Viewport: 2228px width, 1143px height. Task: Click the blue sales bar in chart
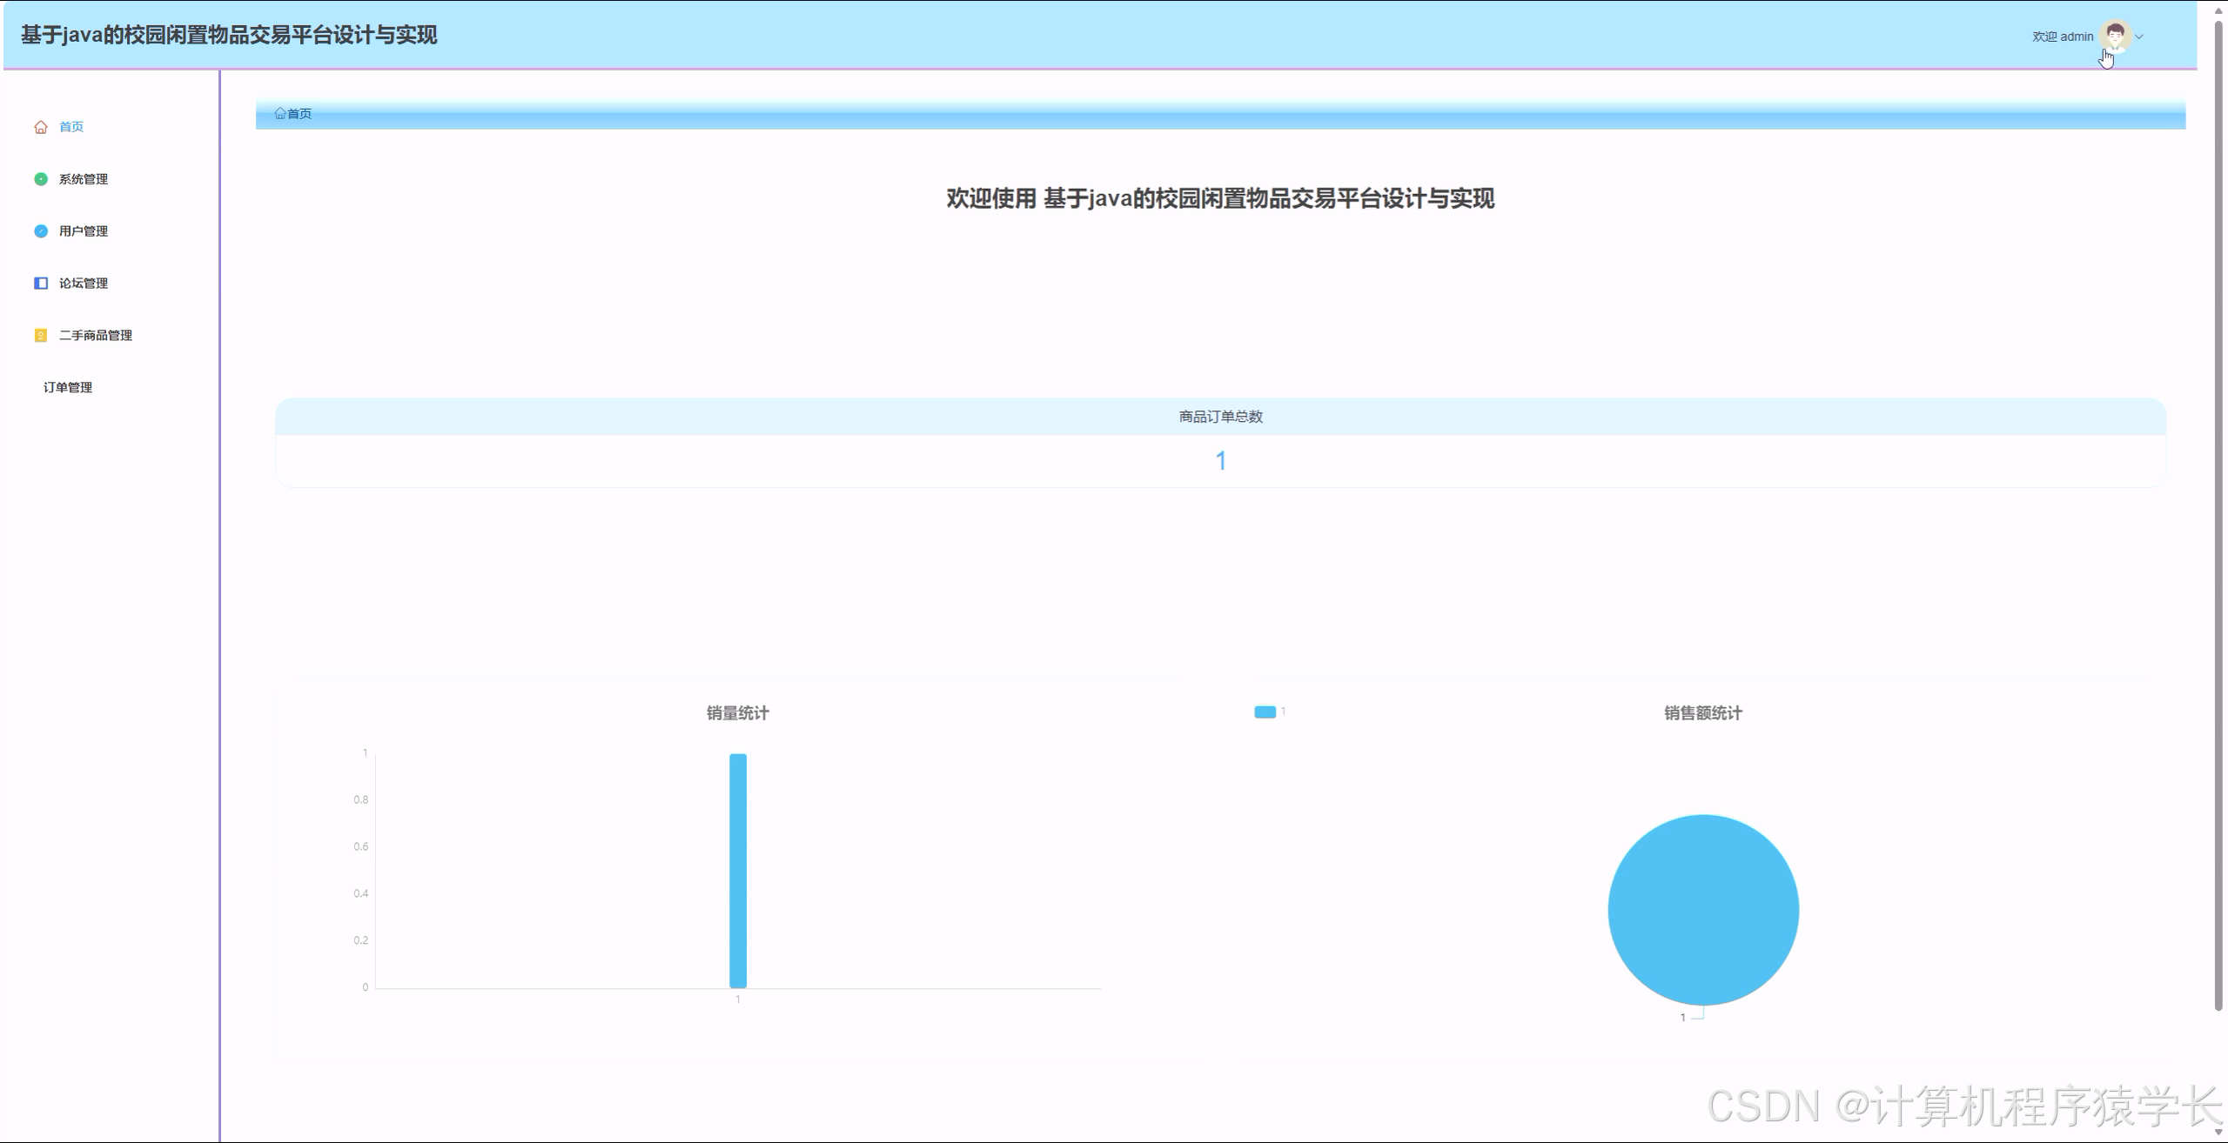coord(737,870)
